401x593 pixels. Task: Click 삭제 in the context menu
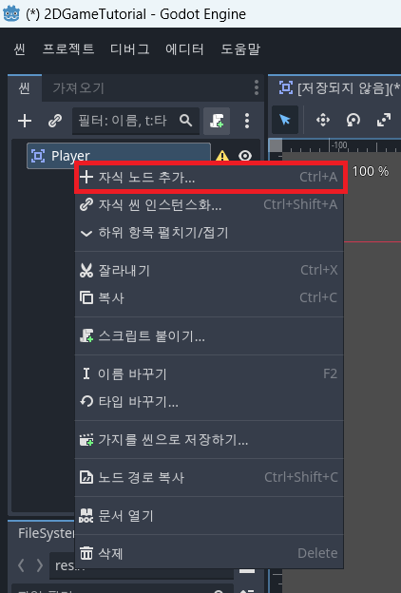coord(209,553)
